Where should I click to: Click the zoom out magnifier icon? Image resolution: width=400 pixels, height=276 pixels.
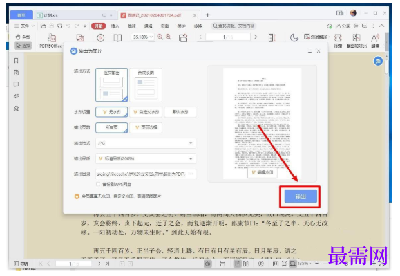point(160,37)
